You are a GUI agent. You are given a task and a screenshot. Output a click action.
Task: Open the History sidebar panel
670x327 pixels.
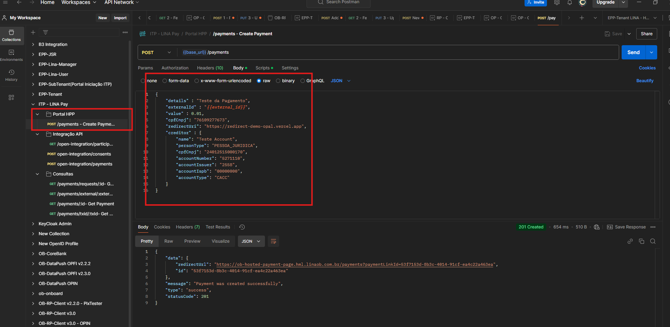[11, 75]
